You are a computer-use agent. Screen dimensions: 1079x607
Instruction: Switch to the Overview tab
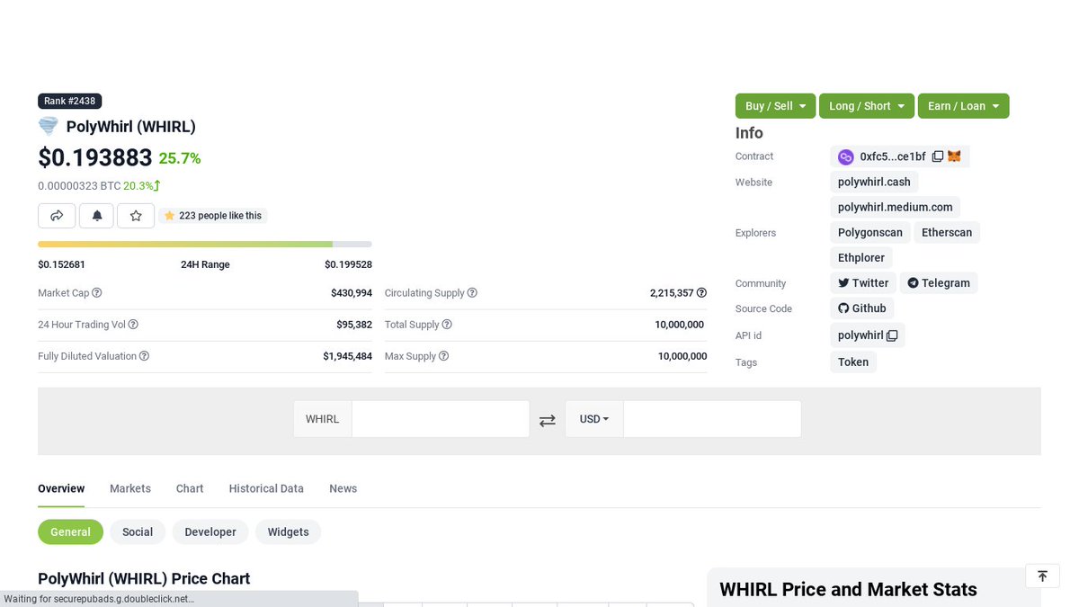pyautogui.click(x=61, y=488)
